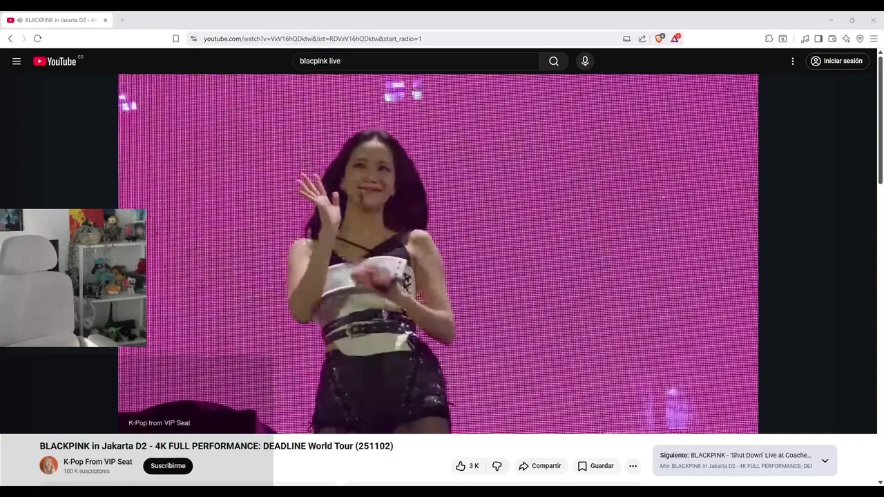Image resolution: width=884 pixels, height=497 pixels.
Task: Click the tab search icon in toolbar
Action: [x=782, y=39]
